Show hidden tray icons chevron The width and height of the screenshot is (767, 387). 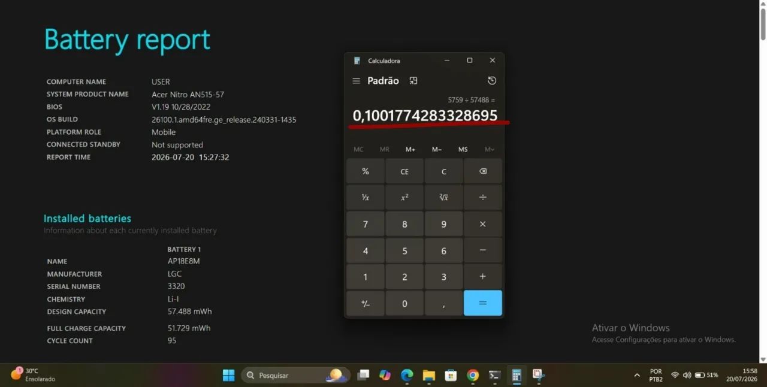pos(636,375)
